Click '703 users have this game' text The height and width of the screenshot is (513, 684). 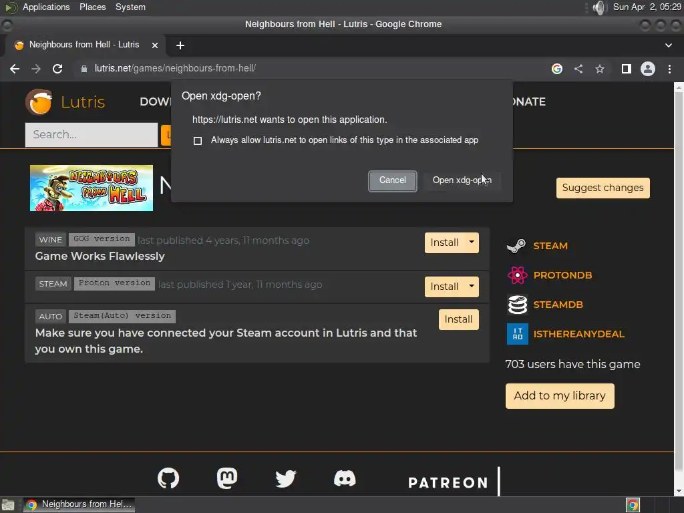click(x=572, y=365)
